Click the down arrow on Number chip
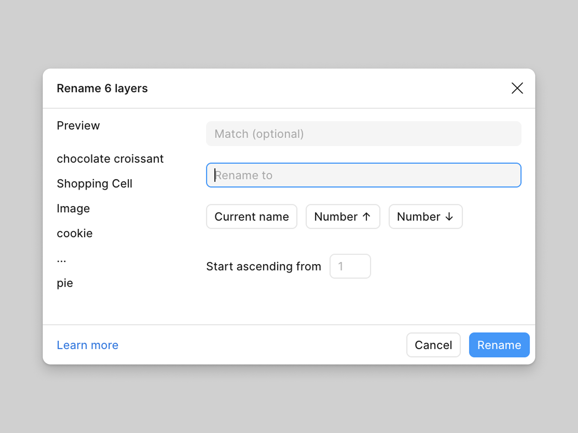The height and width of the screenshot is (433, 578). [449, 216]
